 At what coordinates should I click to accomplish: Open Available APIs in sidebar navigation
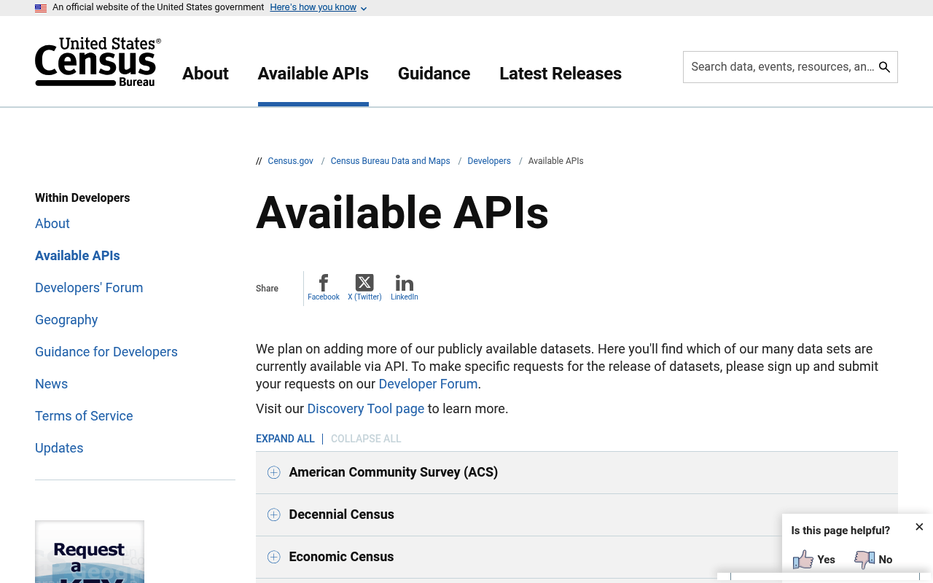pos(77,256)
